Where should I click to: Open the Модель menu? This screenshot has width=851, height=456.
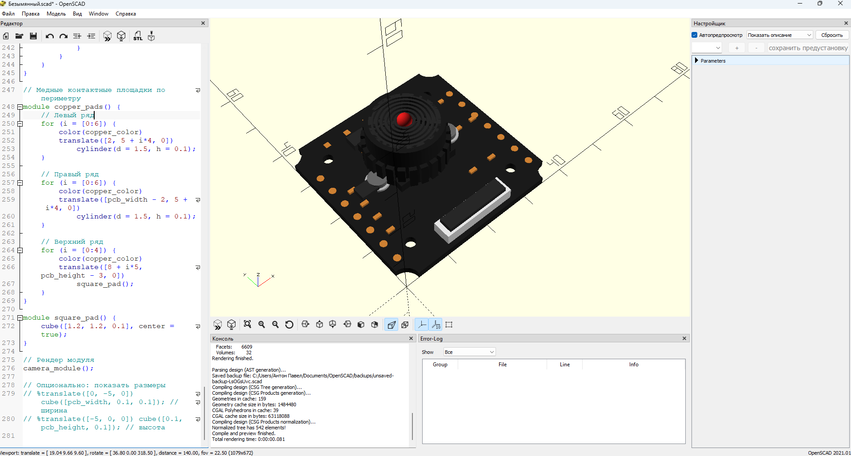(56, 14)
